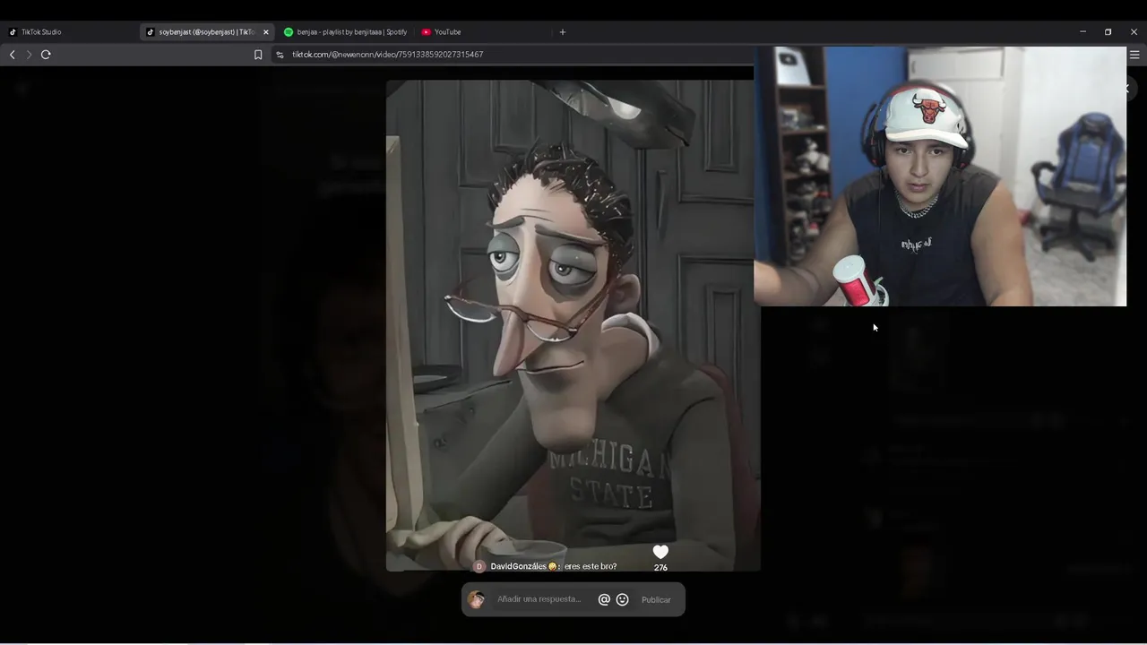
Task: Click the Coraline father image post
Action: 573,325
